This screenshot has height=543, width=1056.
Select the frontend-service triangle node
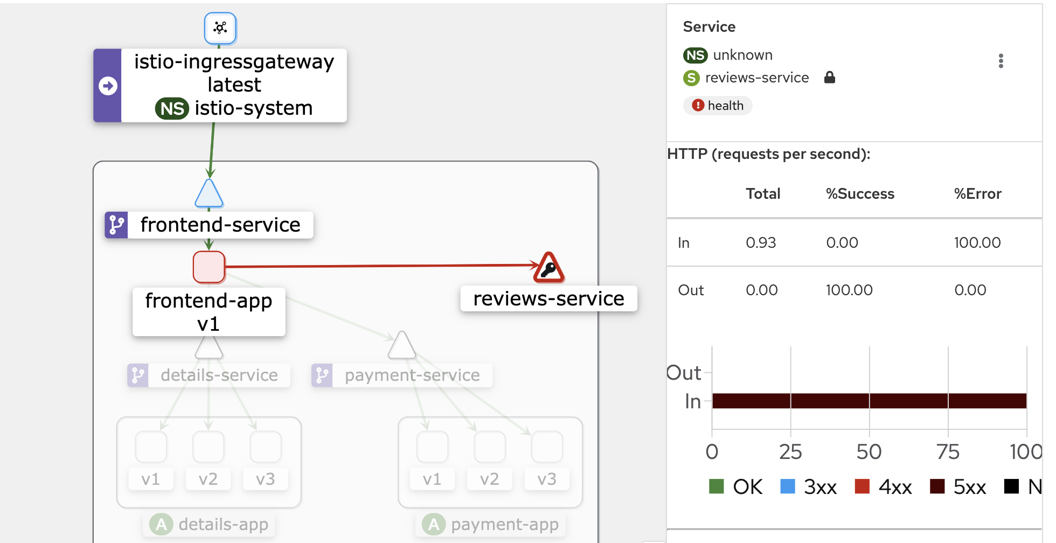pos(209,193)
